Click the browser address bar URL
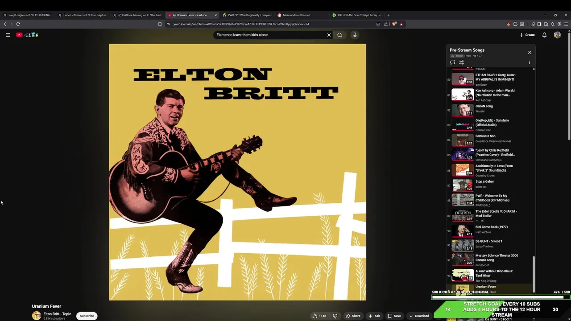The height and width of the screenshot is (321, 571). (x=241, y=24)
